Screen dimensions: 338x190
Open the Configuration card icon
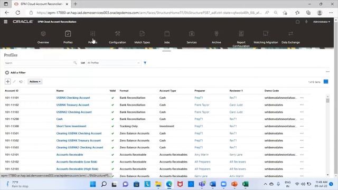[x=117, y=34]
